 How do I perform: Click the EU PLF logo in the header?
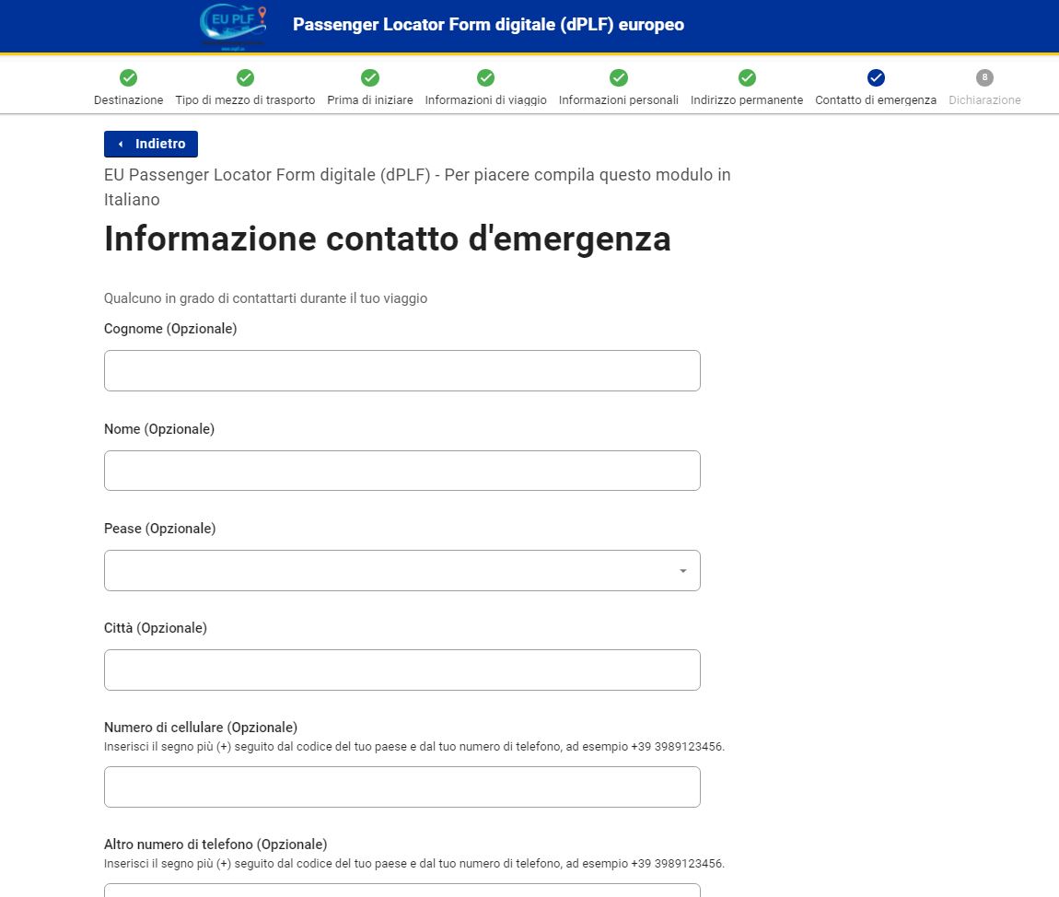coord(233,27)
